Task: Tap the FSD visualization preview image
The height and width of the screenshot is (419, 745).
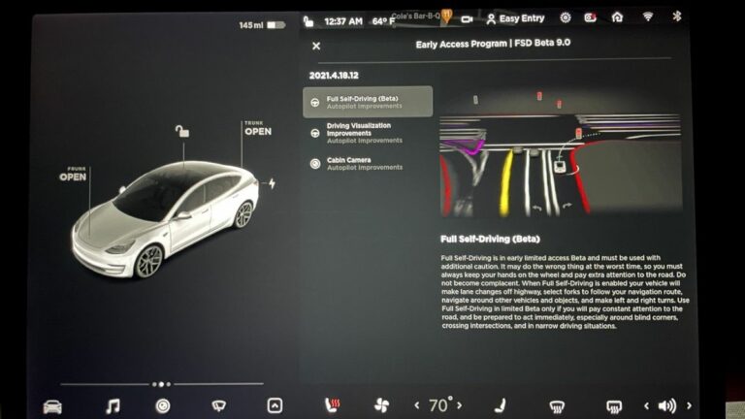Action: (x=561, y=152)
